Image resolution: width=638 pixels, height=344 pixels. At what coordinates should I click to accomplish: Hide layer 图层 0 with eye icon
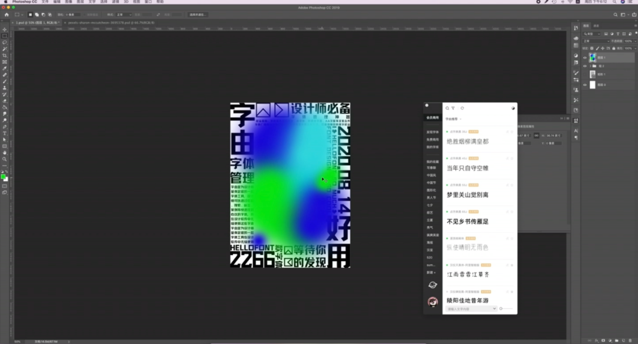click(585, 85)
